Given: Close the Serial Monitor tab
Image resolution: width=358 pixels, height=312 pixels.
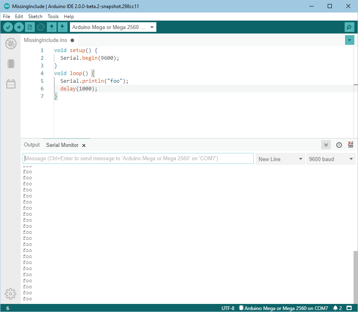Looking at the screenshot, I should pos(84,146).
